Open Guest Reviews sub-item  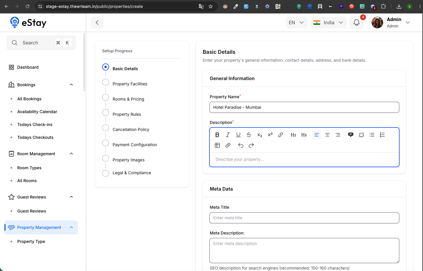click(x=32, y=211)
